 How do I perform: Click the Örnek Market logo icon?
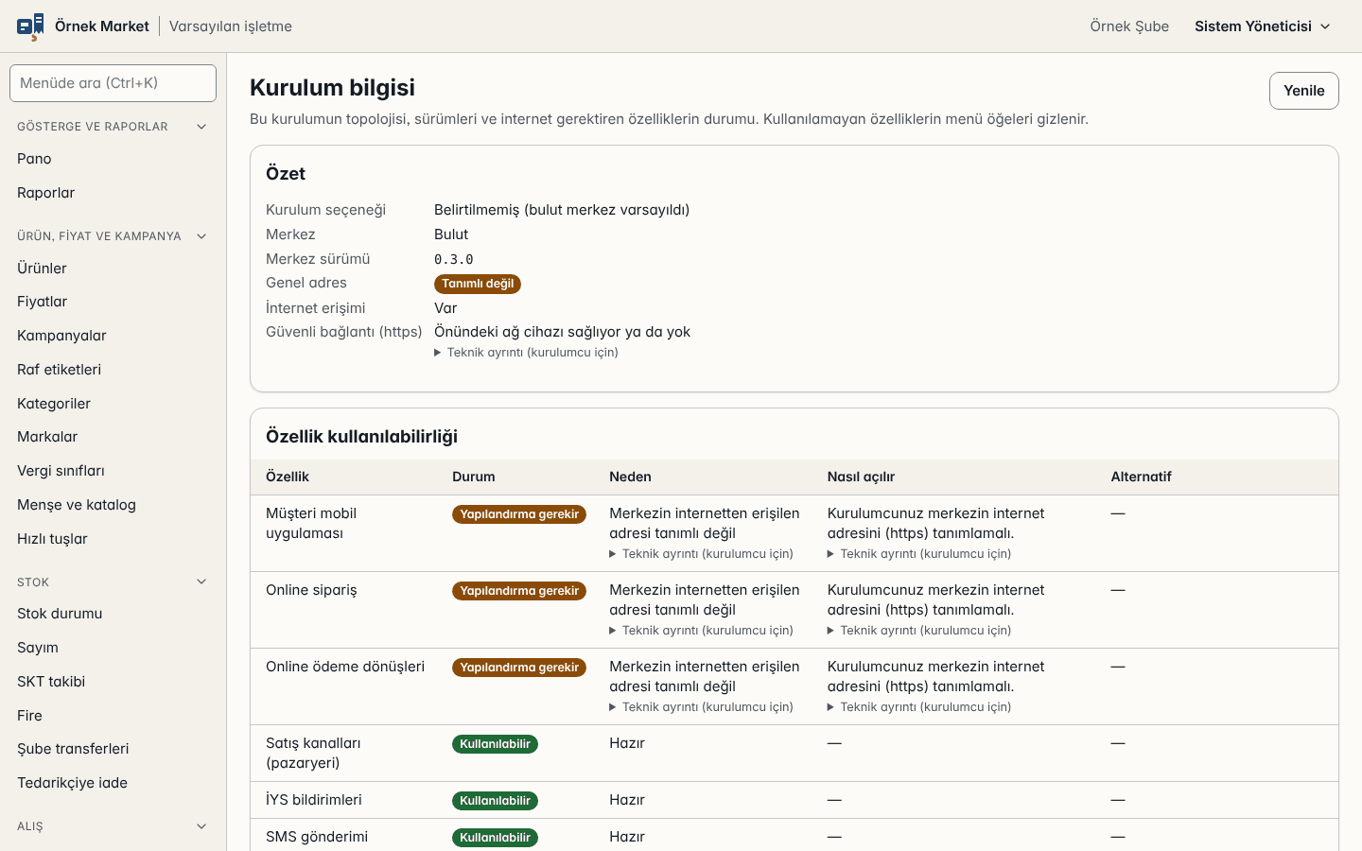30,26
